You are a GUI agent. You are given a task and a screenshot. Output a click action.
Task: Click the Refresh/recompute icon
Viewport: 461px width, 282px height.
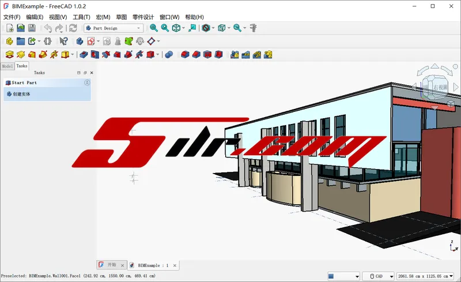[73, 28]
